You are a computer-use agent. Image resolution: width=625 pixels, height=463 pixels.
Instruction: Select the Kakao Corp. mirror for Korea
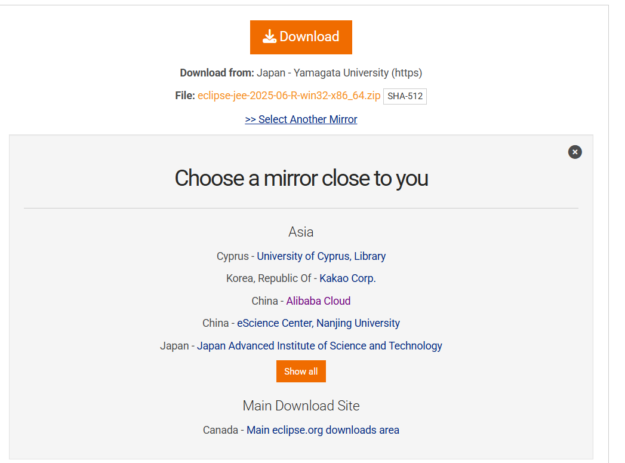coord(347,278)
